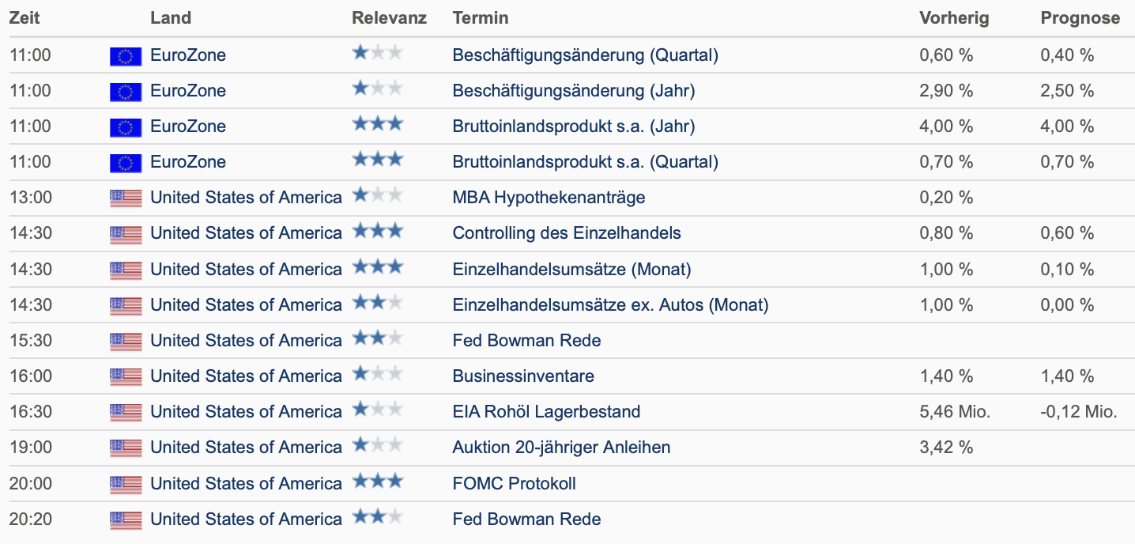Open Einzelhandelsumsätze ex. Autos (Monat) link
The image size is (1135, 544).
610,305
